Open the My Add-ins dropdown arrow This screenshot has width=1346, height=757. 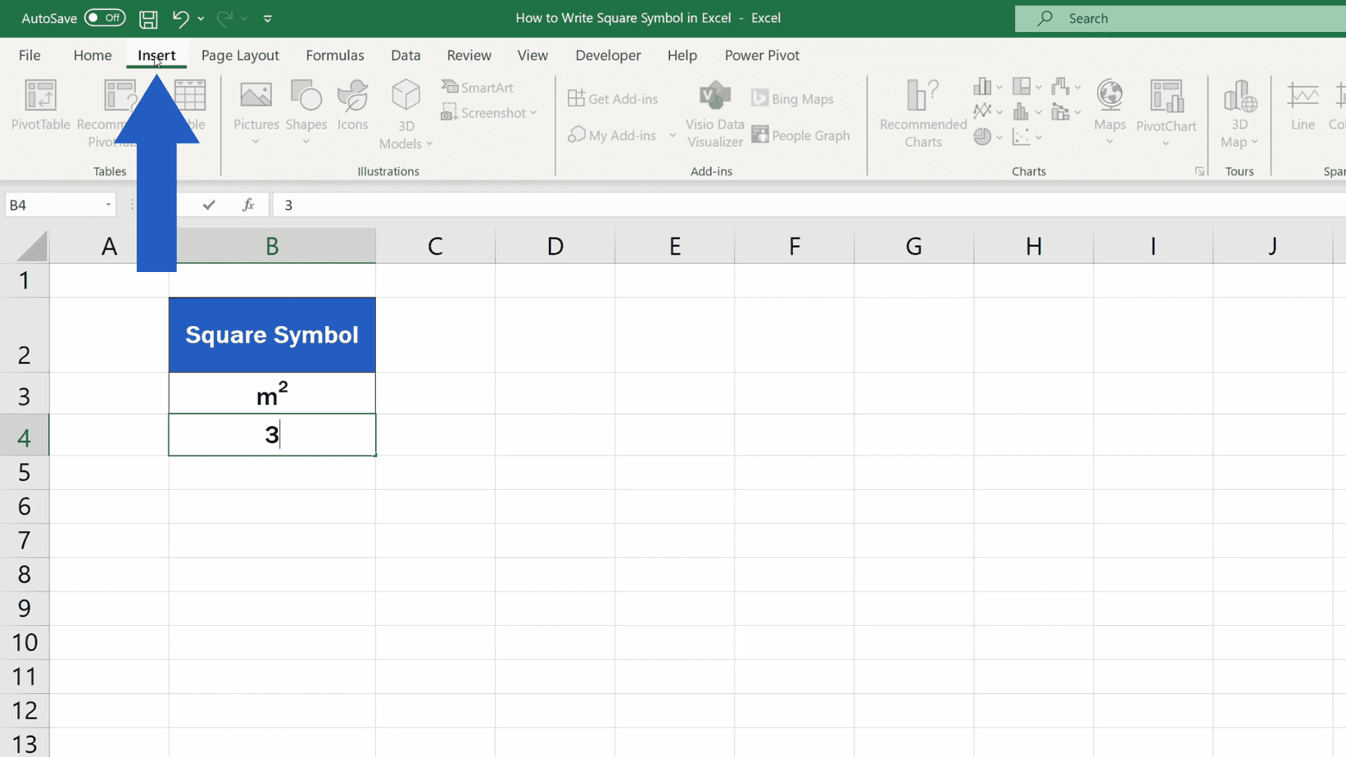(x=673, y=135)
